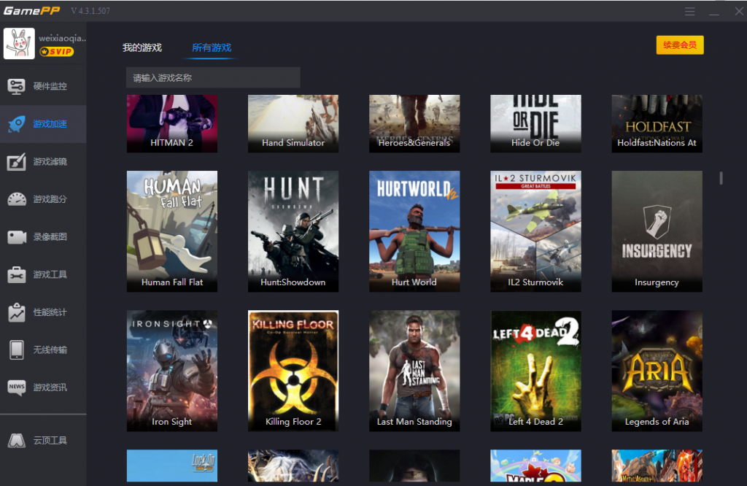This screenshot has height=486, width=747.
Task: Open the hamburger menu in title bar
Action: coord(689,12)
